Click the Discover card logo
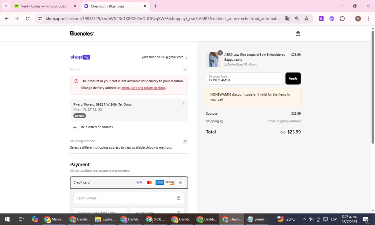Viewport: 375px width, 225px height. 170,182
